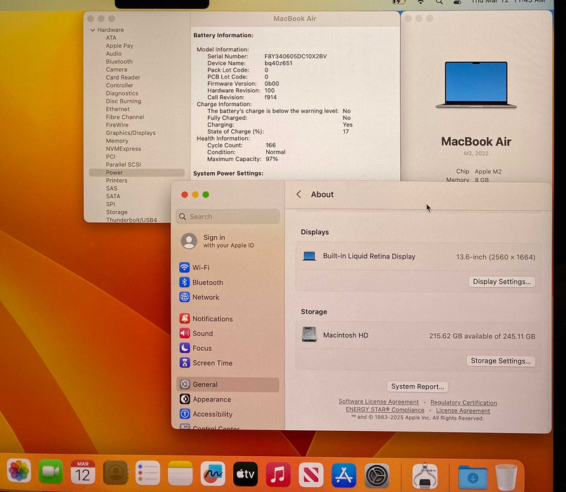Click System Report button
This screenshot has height=492, width=566.
tap(418, 387)
